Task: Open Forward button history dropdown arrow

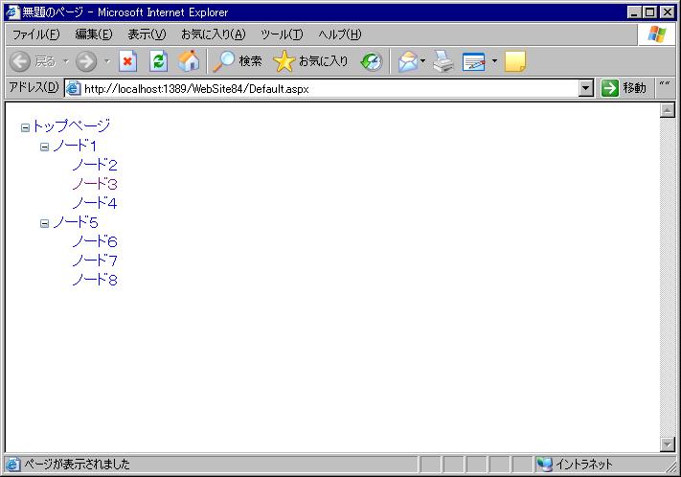Action: coord(107,61)
